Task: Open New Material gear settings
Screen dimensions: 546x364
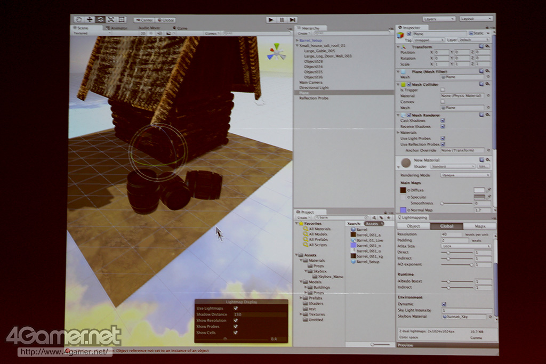Action: pyautogui.click(x=488, y=160)
